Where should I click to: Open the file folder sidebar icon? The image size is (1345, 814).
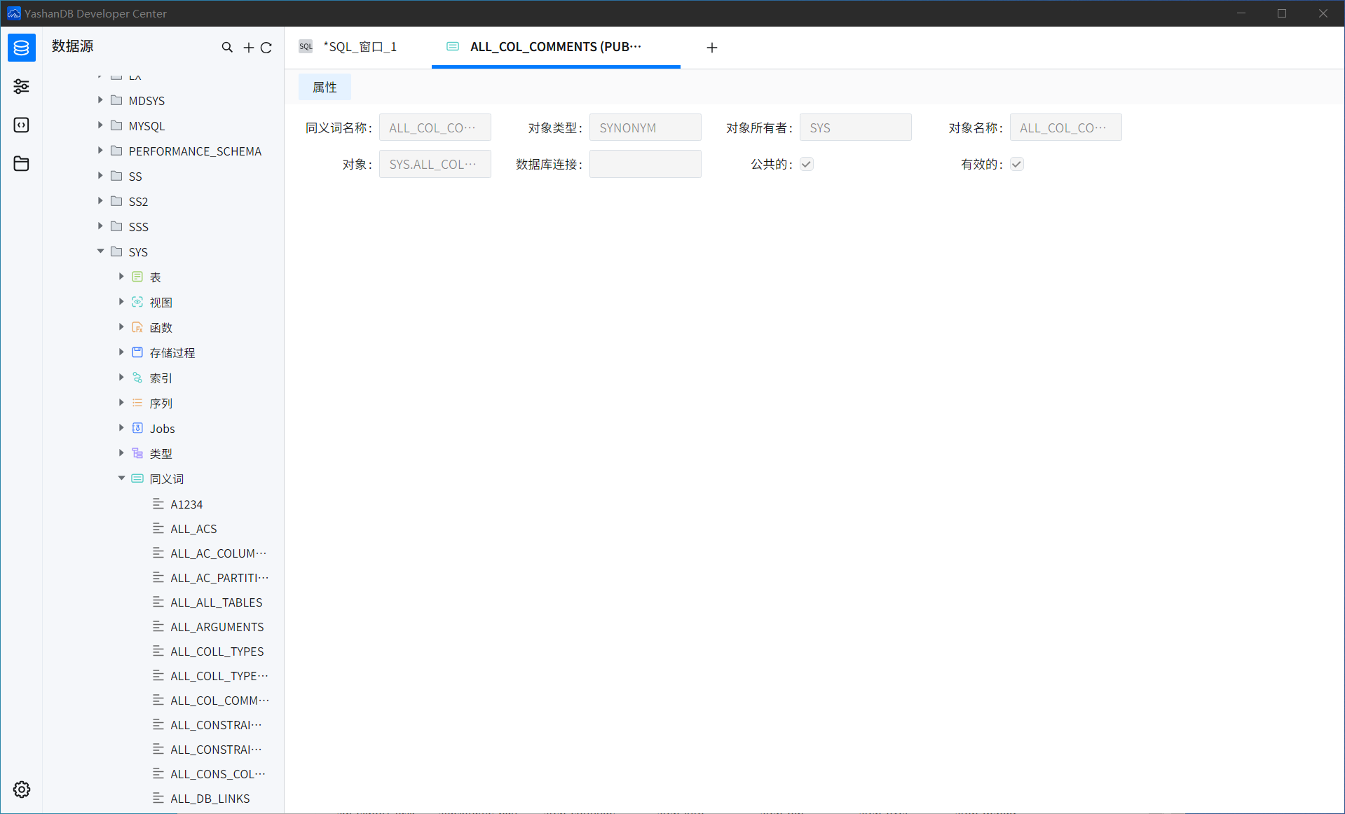tap(21, 163)
